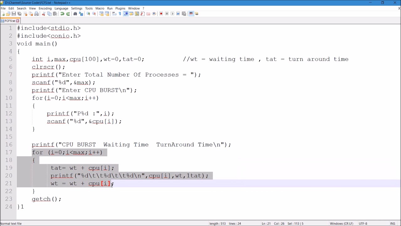
Task: Click the macro Playback icon
Action: point(172,13)
